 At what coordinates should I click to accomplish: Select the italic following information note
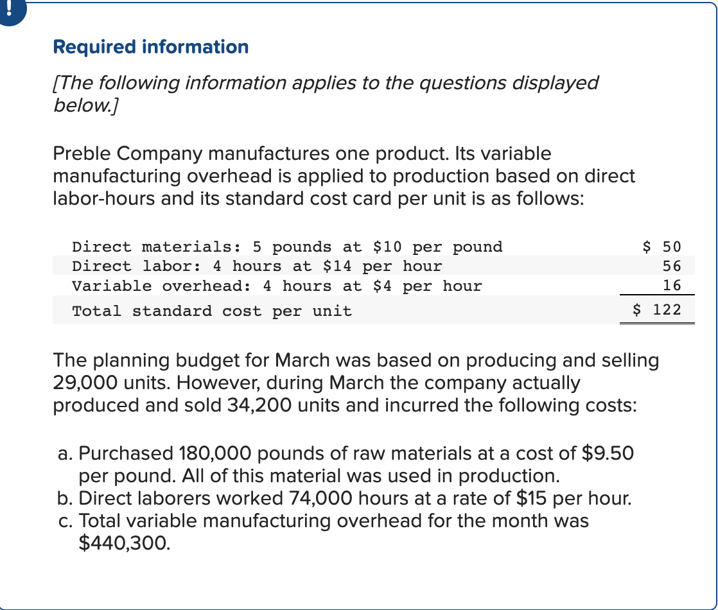(326, 94)
